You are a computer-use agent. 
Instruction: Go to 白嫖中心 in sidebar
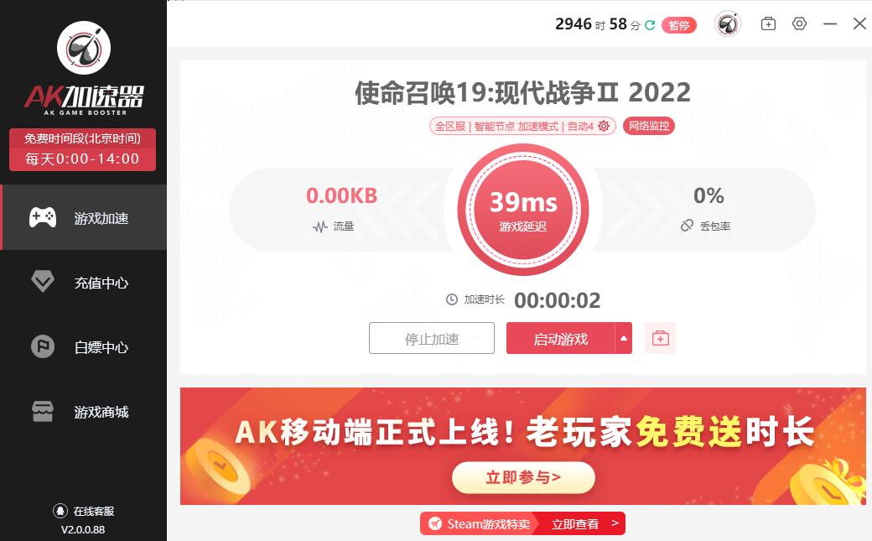pos(83,346)
